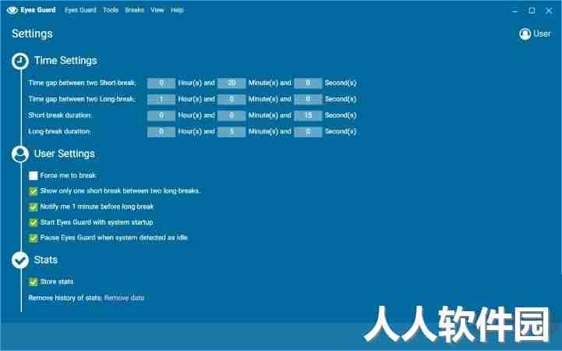This screenshot has width=562, height=351.
Task: Toggle Pause Eyes Guard when system idle
Action: click(x=34, y=238)
